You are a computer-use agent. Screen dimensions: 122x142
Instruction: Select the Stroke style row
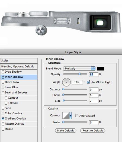[x=19, y=129]
